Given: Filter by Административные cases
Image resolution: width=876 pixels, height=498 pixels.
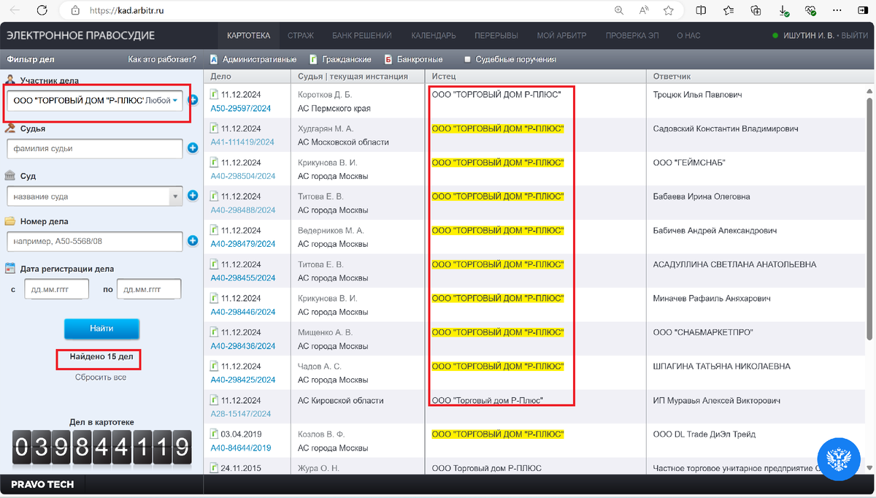Looking at the screenshot, I should pyautogui.click(x=253, y=59).
